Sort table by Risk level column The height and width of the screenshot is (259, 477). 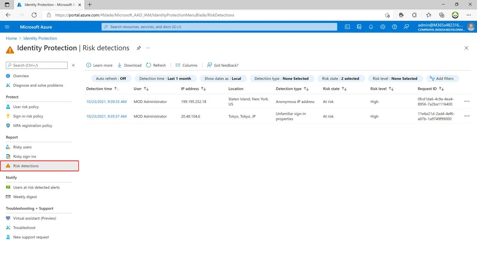[x=382, y=89]
